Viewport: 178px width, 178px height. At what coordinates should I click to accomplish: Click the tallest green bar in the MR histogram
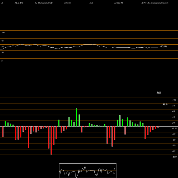(x=77, y=117)
